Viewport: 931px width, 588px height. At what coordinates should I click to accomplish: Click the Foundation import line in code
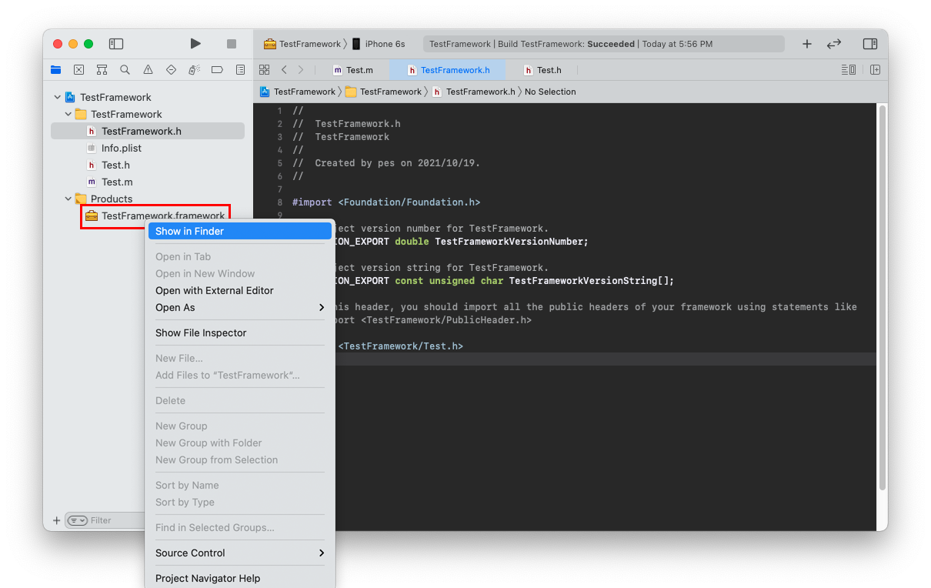(385, 202)
